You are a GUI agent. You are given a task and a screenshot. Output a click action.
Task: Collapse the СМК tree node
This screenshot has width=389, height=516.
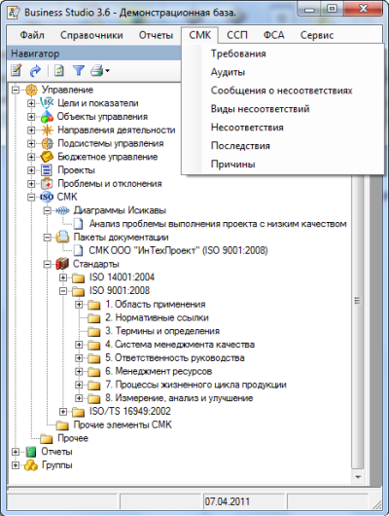[x=31, y=197]
